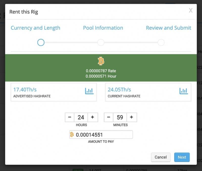Click the Bitcoin currency icon in green banner

coord(101,61)
